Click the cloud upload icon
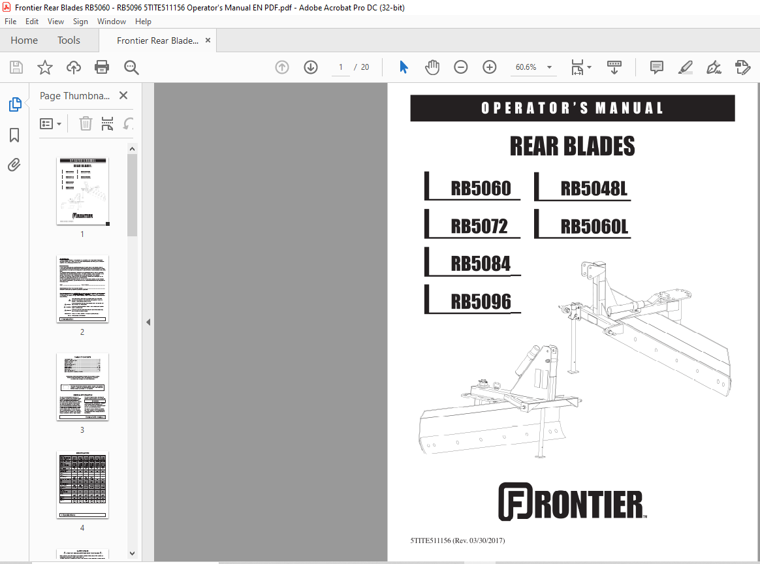The image size is (760, 564). click(x=74, y=67)
